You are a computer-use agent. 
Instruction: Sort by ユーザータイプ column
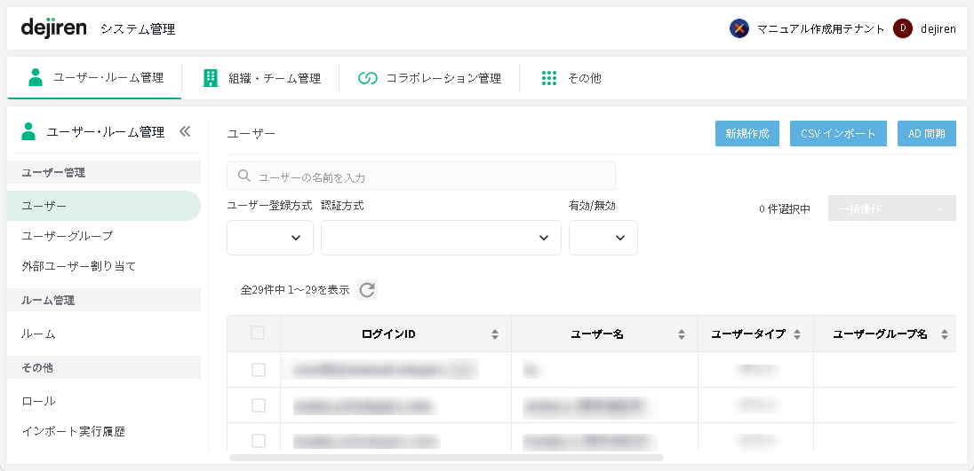coord(797,334)
